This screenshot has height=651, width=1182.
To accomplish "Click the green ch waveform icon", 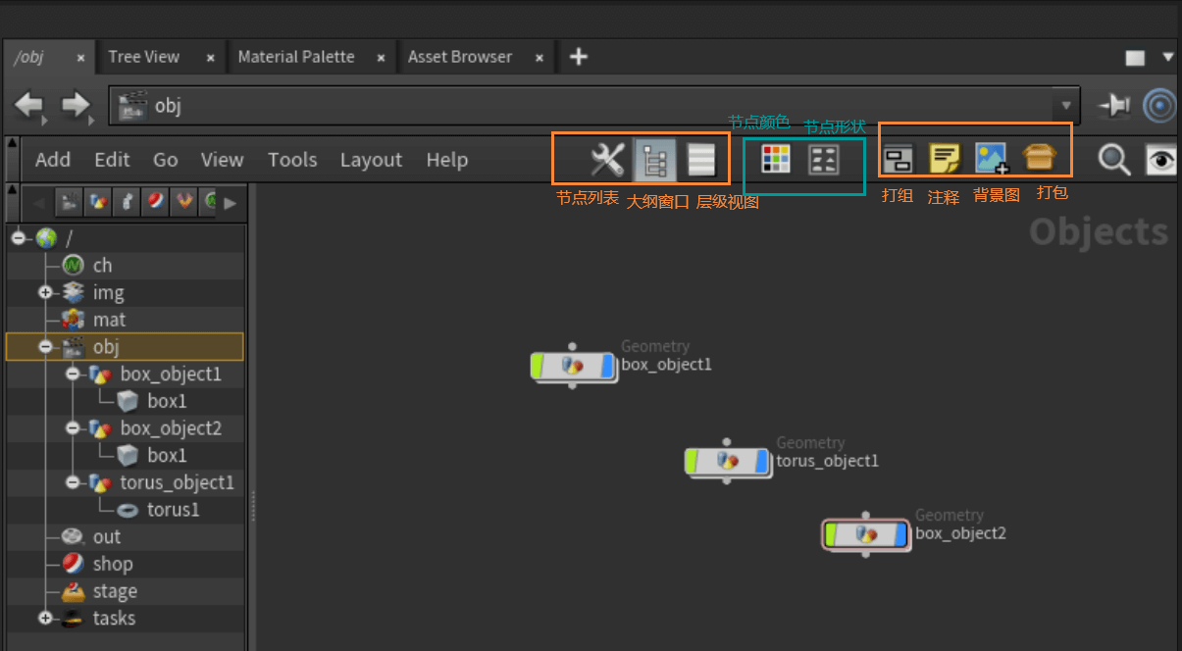I will [73, 265].
